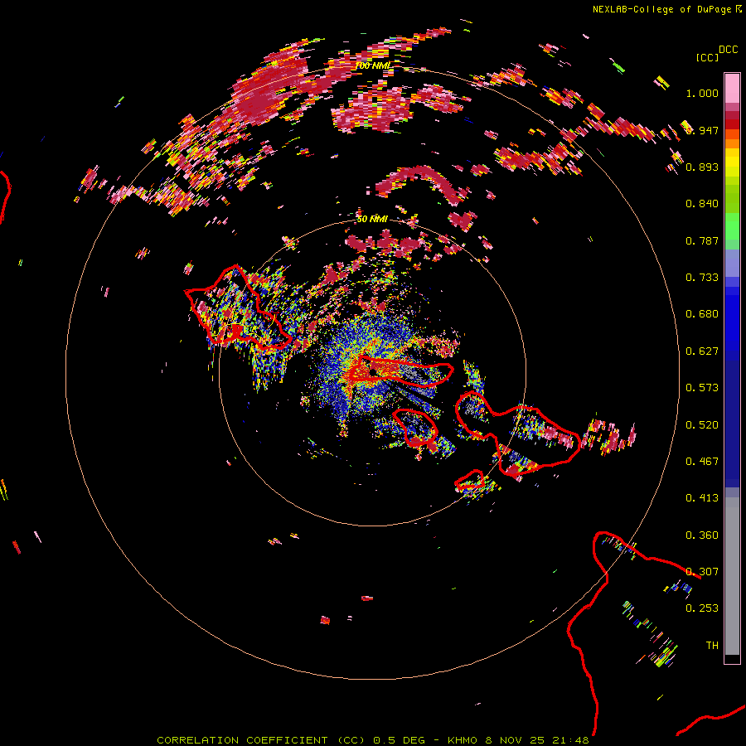The height and width of the screenshot is (746, 746).
Task: Select the 0.413 scale value
Action: coord(702,498)
